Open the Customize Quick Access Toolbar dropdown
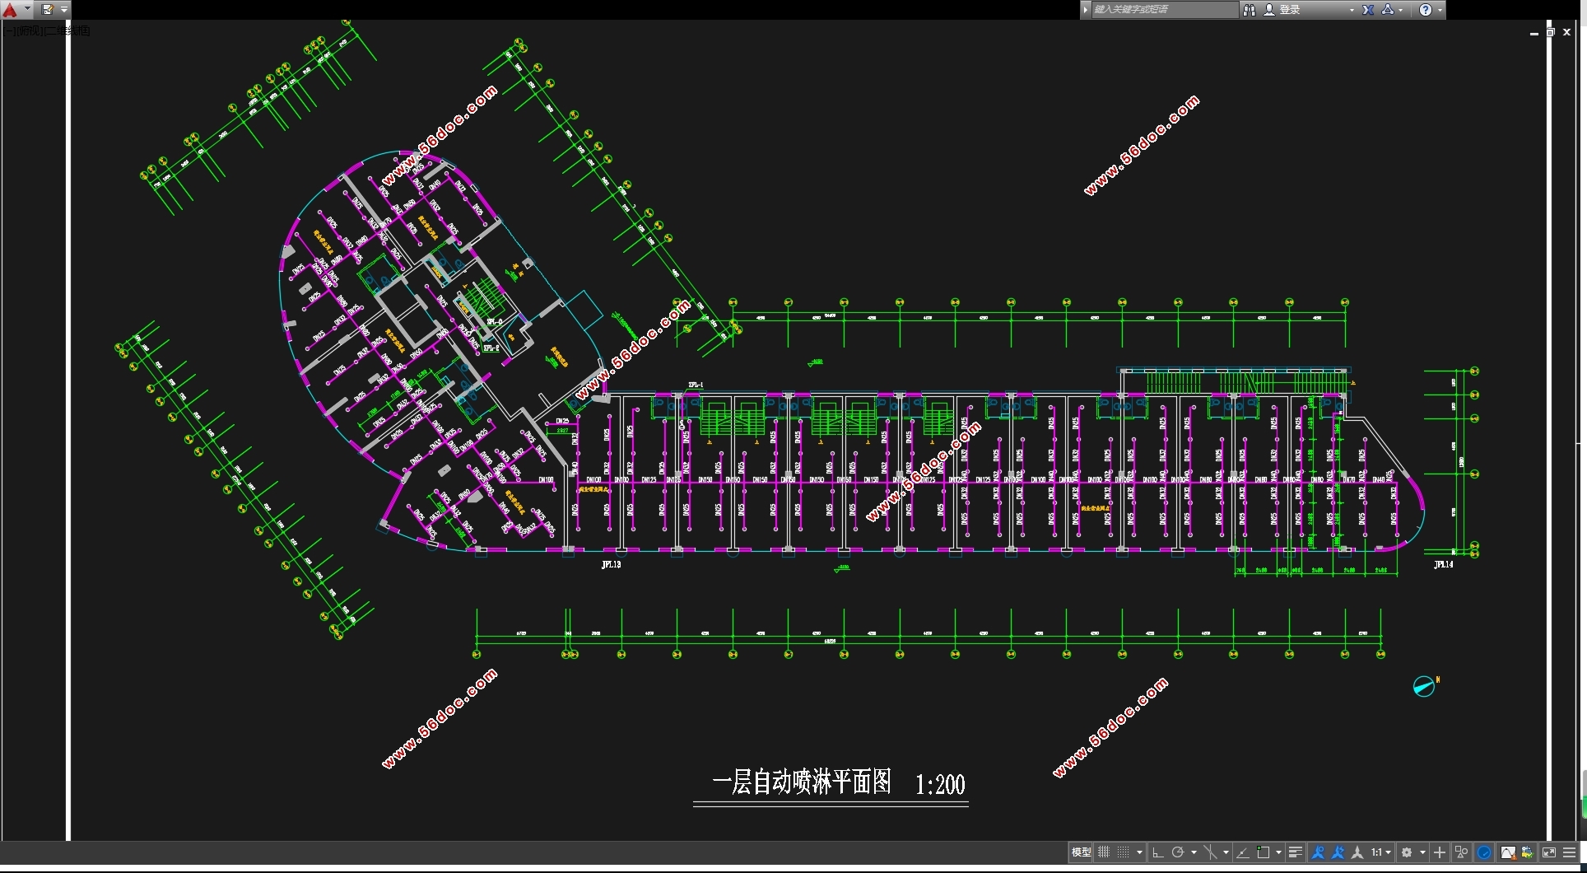The width and height of the screenshot is (1587, 873). click(x=64, y=10)
